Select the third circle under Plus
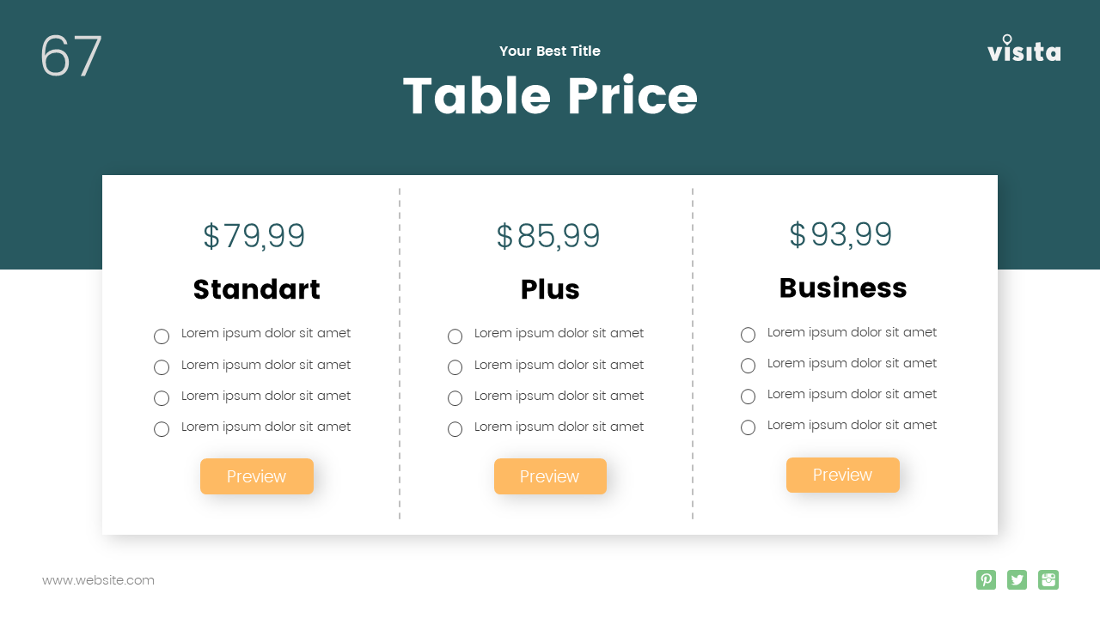Screen dimensions: 1100x618 click(455, 398)
